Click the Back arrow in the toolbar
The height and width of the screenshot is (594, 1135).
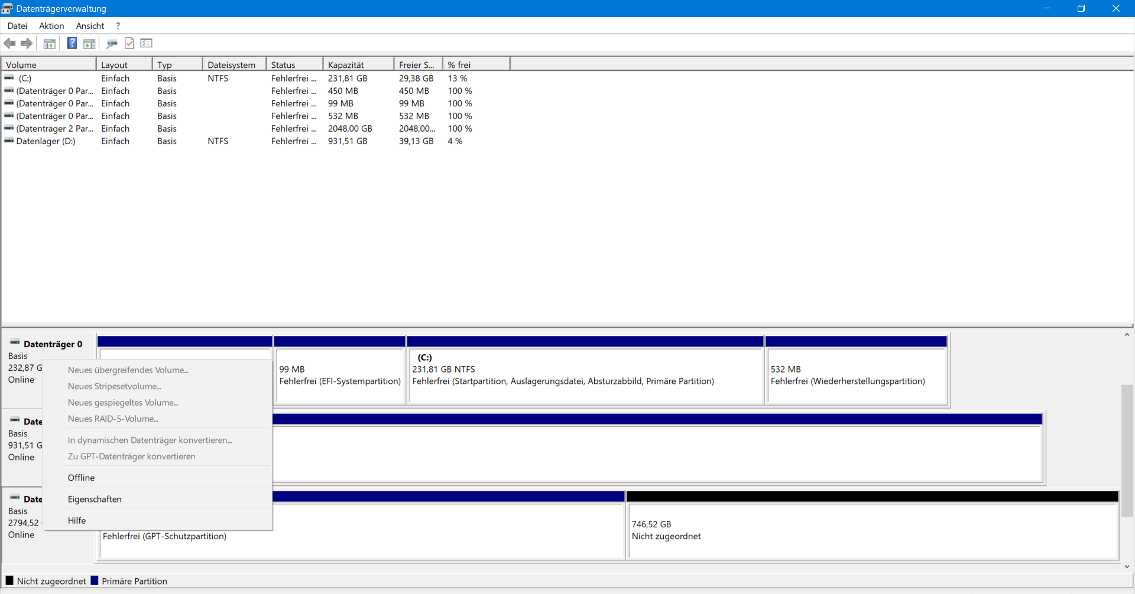click(x=10, y=43)
